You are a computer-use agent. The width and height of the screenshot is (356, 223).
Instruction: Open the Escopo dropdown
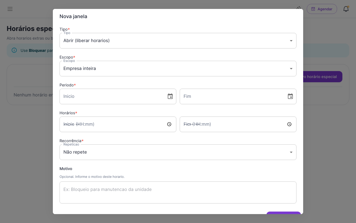(178, 69)
